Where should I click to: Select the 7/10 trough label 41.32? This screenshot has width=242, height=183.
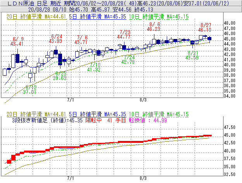point(94,70)
